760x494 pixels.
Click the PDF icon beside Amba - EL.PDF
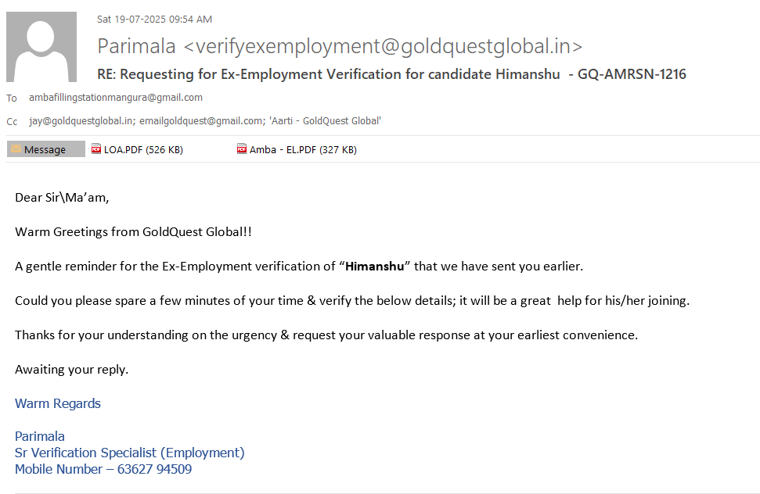[x=242, y=149]
